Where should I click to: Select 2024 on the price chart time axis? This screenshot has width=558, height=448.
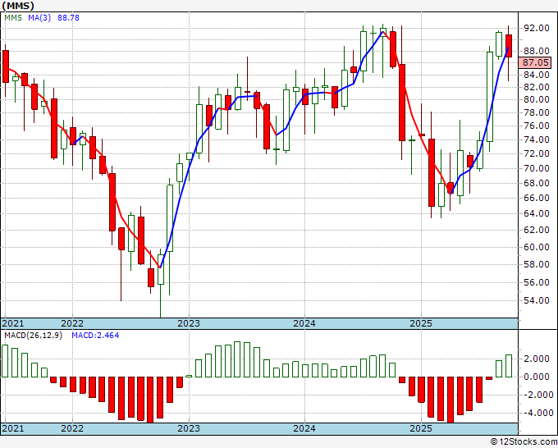click(x=304, y=323)
